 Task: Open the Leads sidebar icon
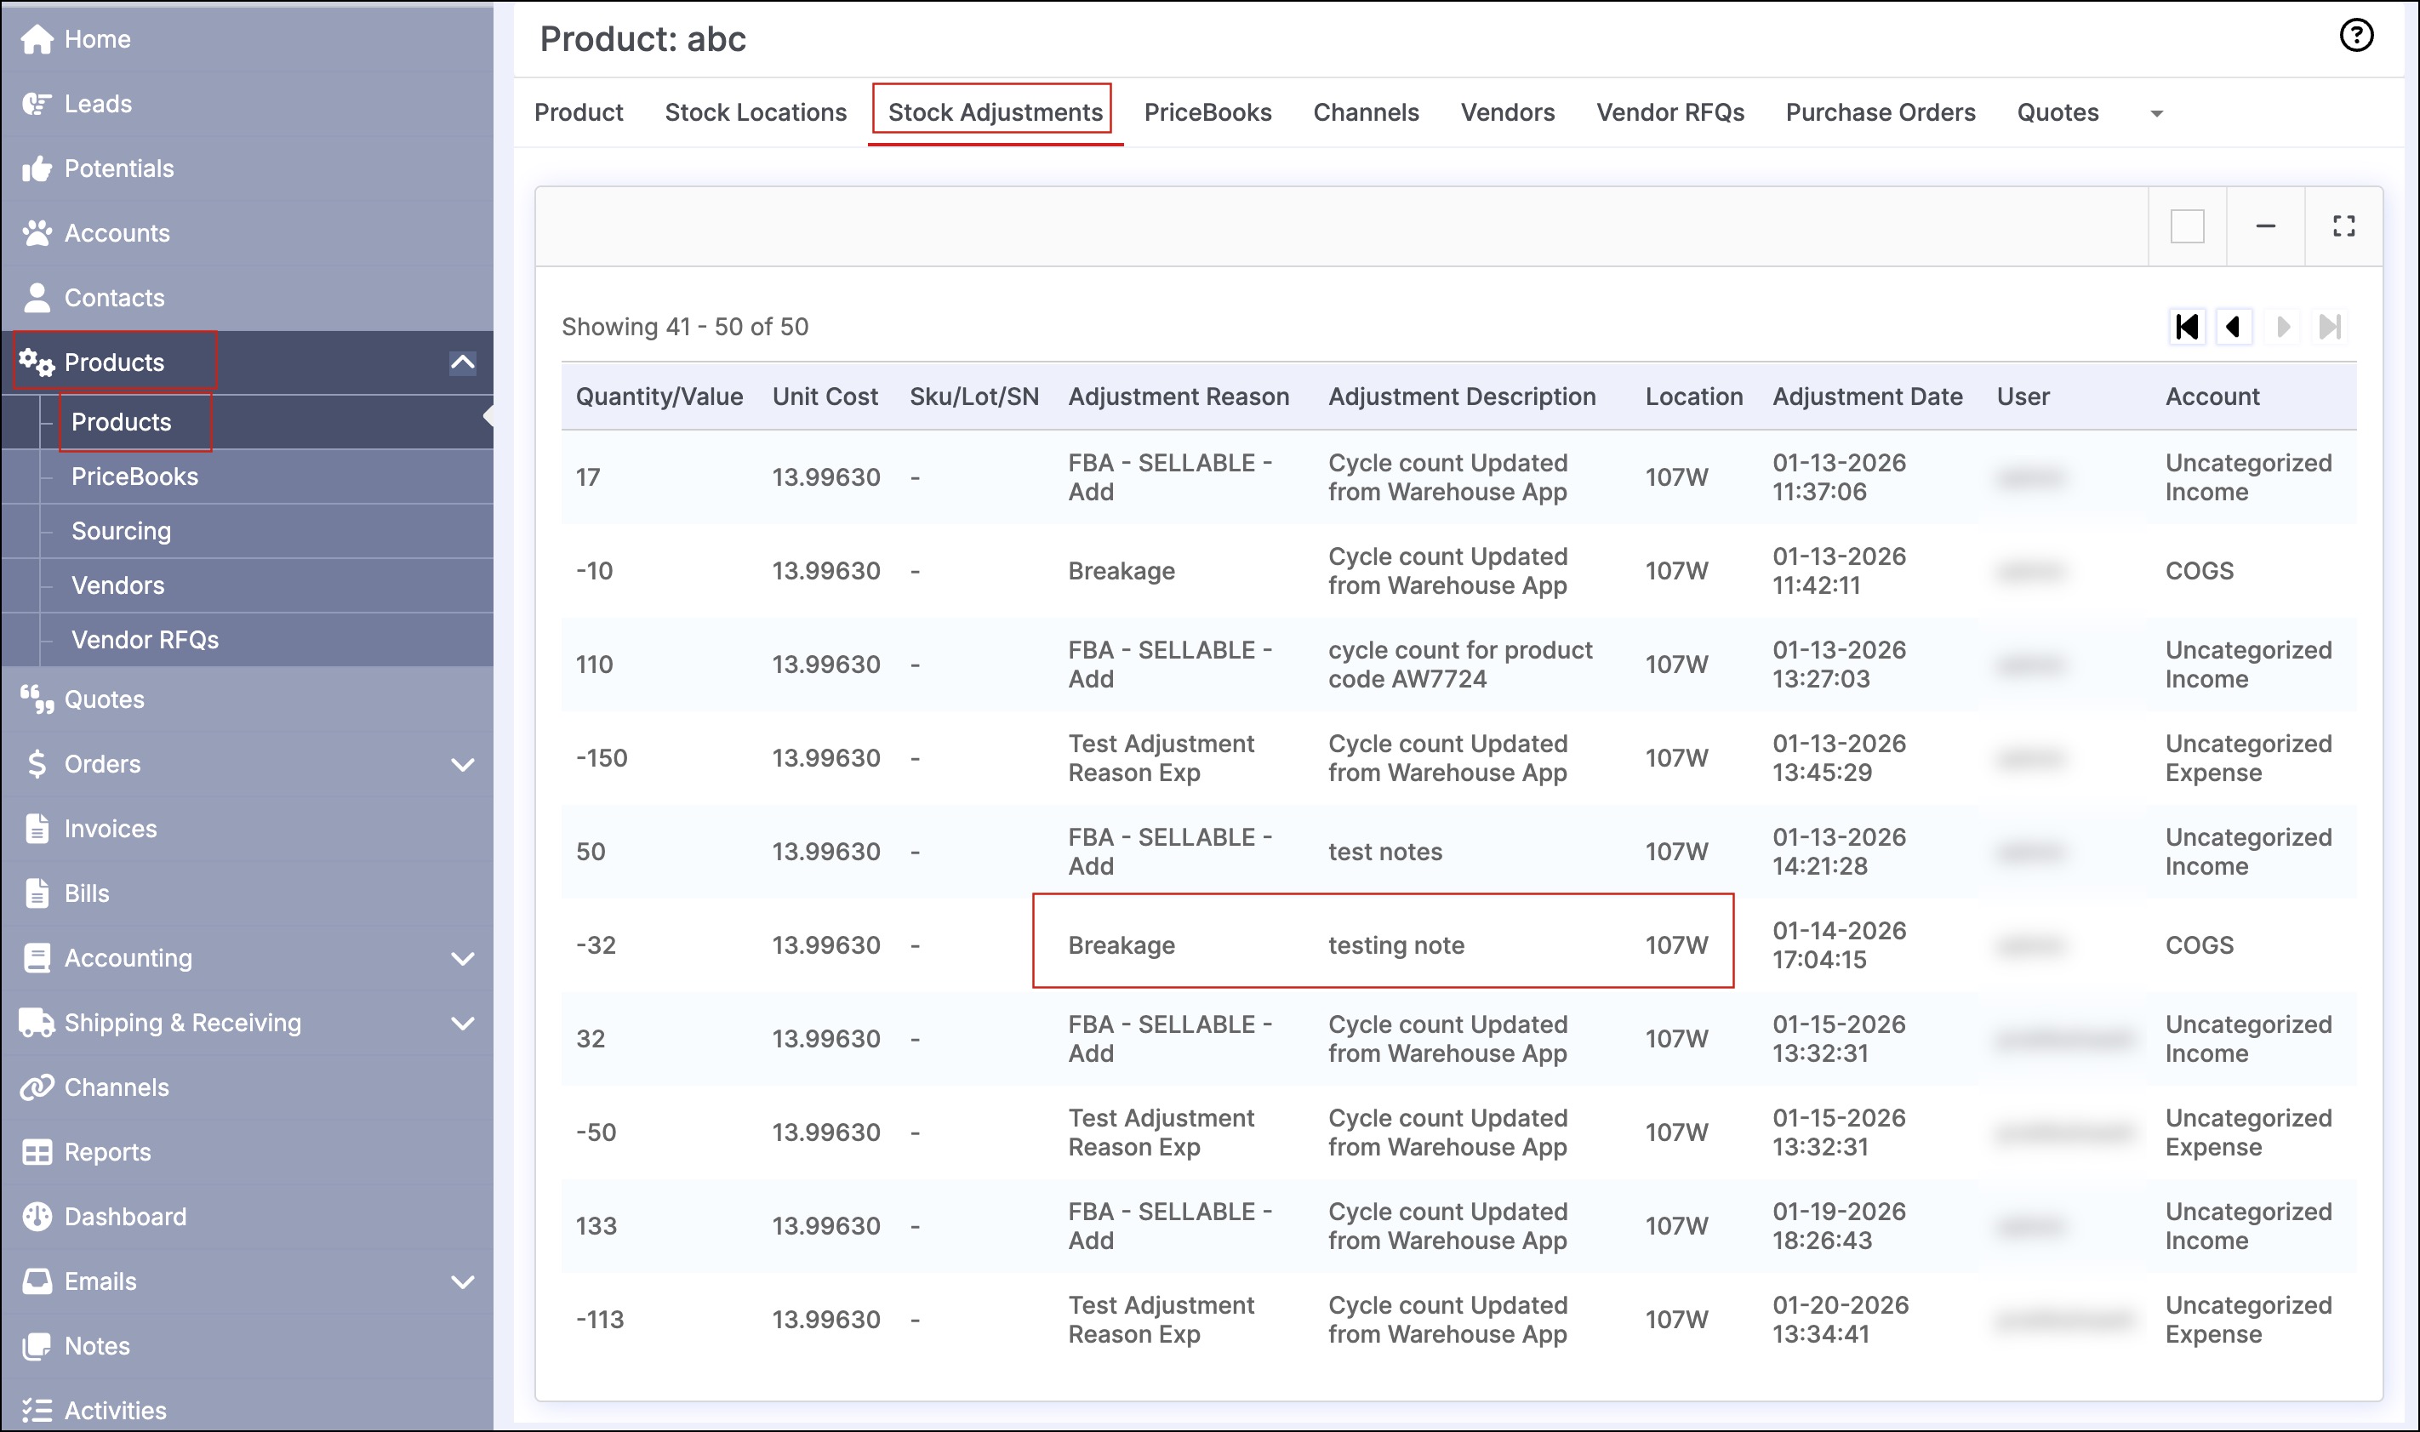pos(37,104)
